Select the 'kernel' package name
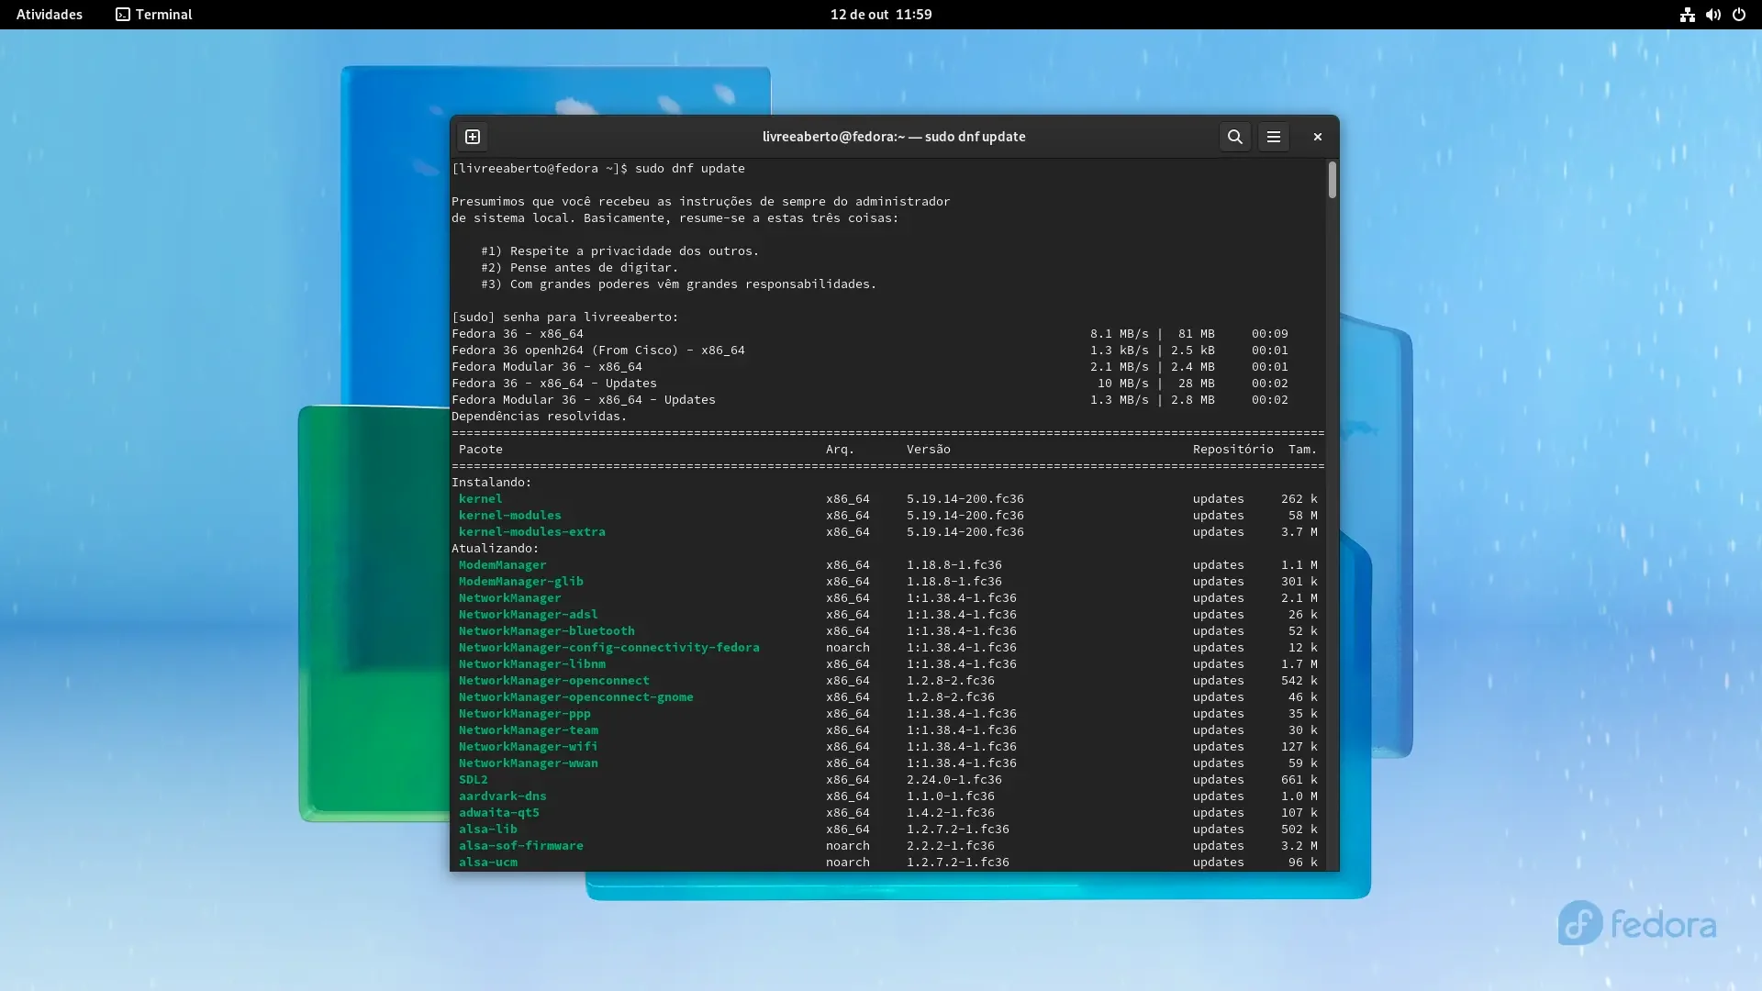Screen dimensions: 1762x991 [x=481, y=499]
